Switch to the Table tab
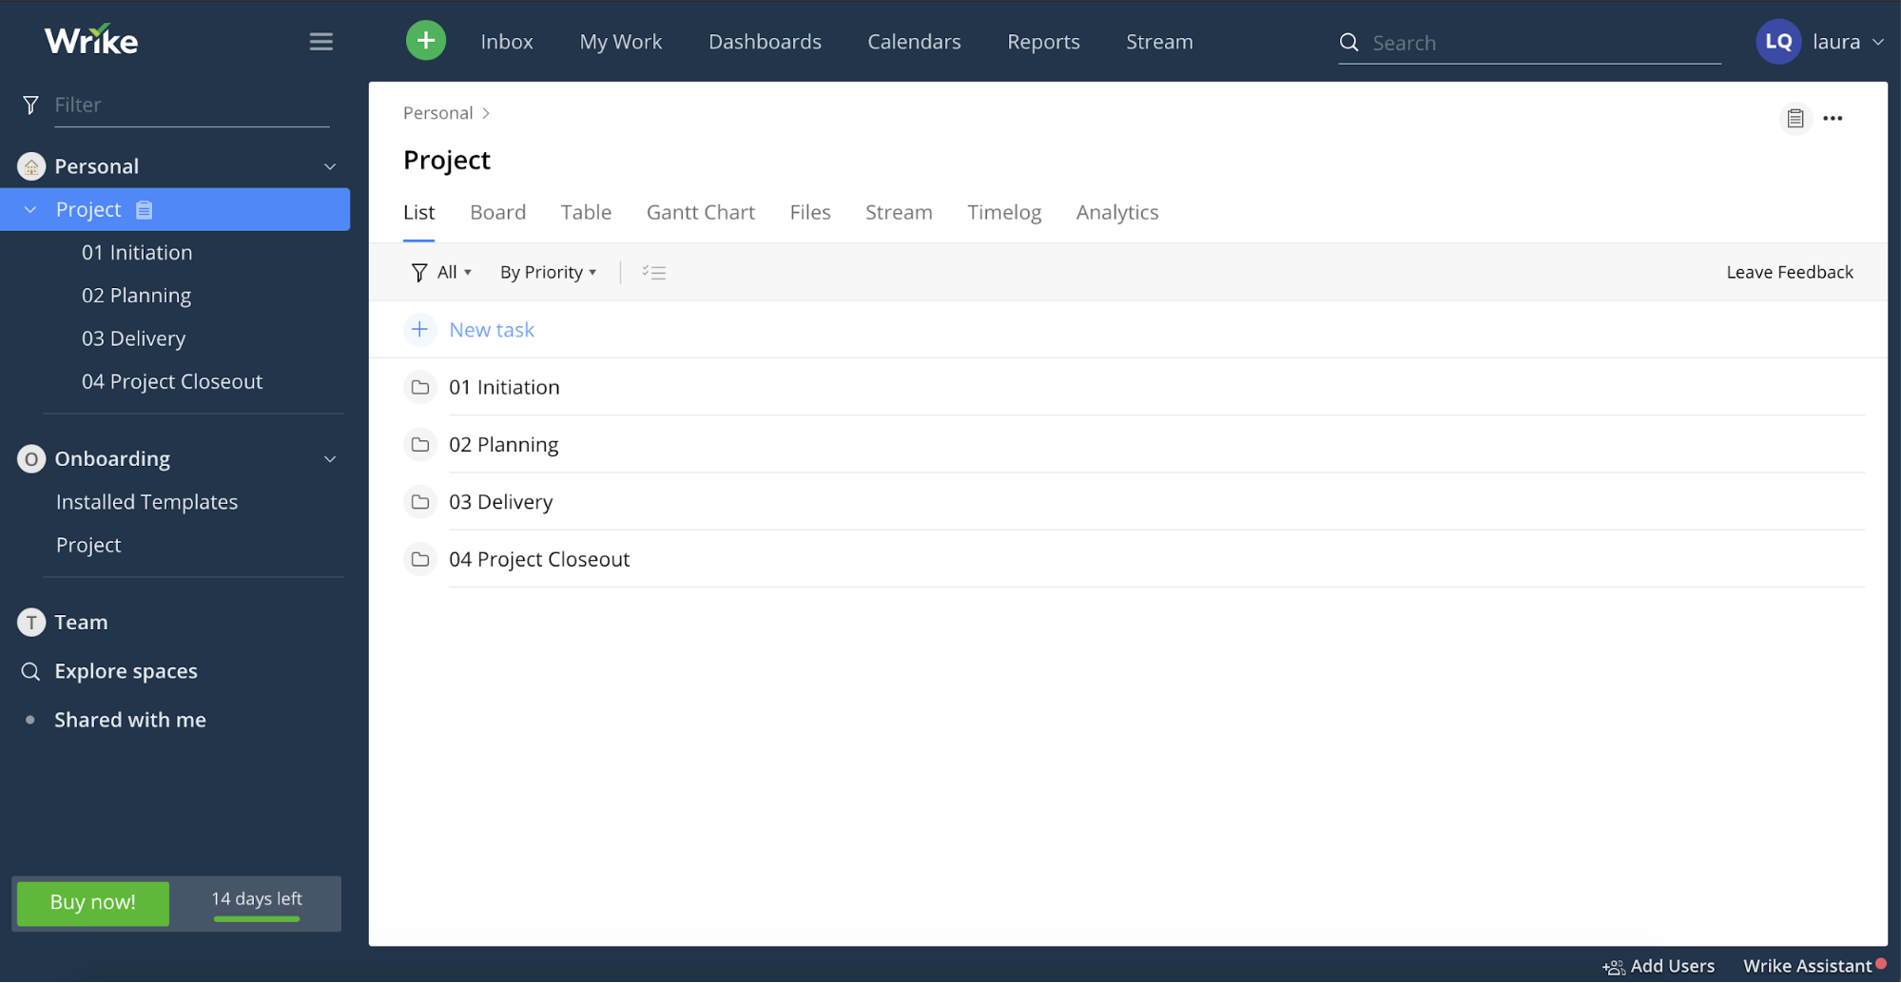This screenshot has height=983, width=1901. 586,213
